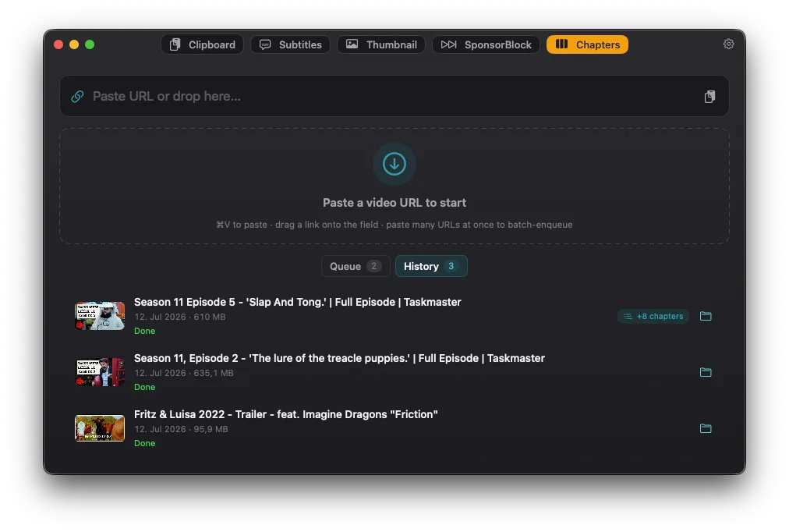
Task: Click Fritz & Luisa trailer thumbnail
Action: [x=100, y=428]
